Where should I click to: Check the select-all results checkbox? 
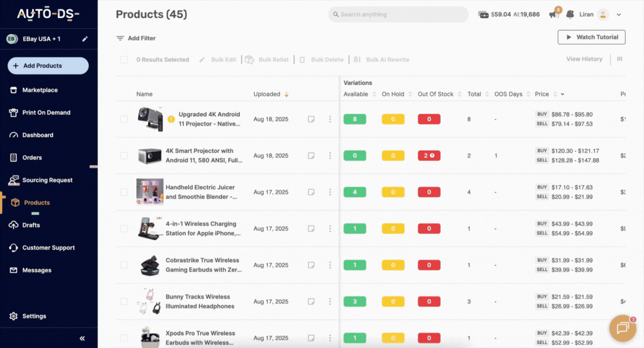tap(124, 60)
